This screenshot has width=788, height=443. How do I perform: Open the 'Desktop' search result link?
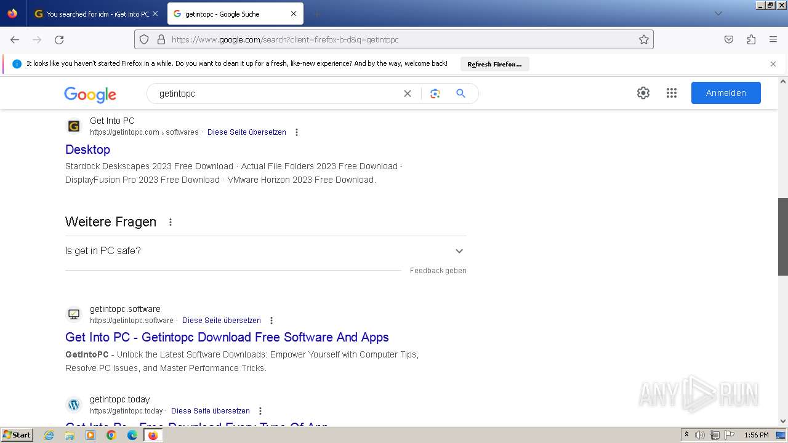coord(87,150)
